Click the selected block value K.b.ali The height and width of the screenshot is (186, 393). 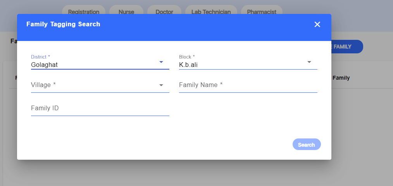coord(188,65)
